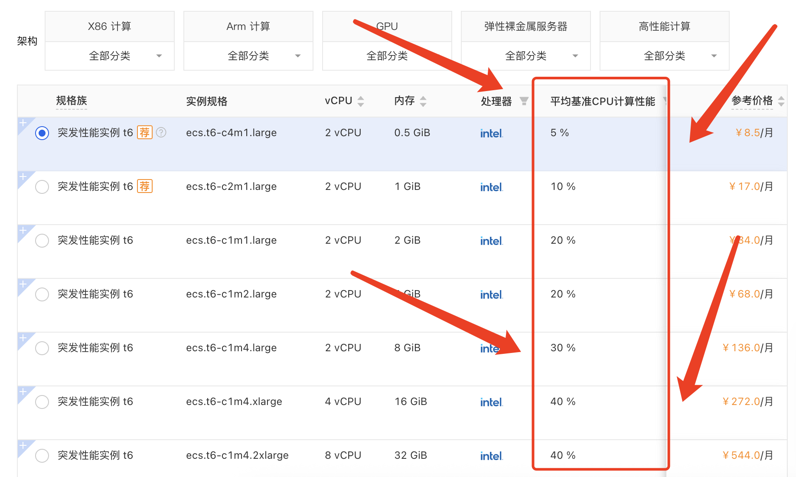This screenshot has width=796, height=477.
Task: Open the 处理器 filter funnel
Action: (525, 101)
